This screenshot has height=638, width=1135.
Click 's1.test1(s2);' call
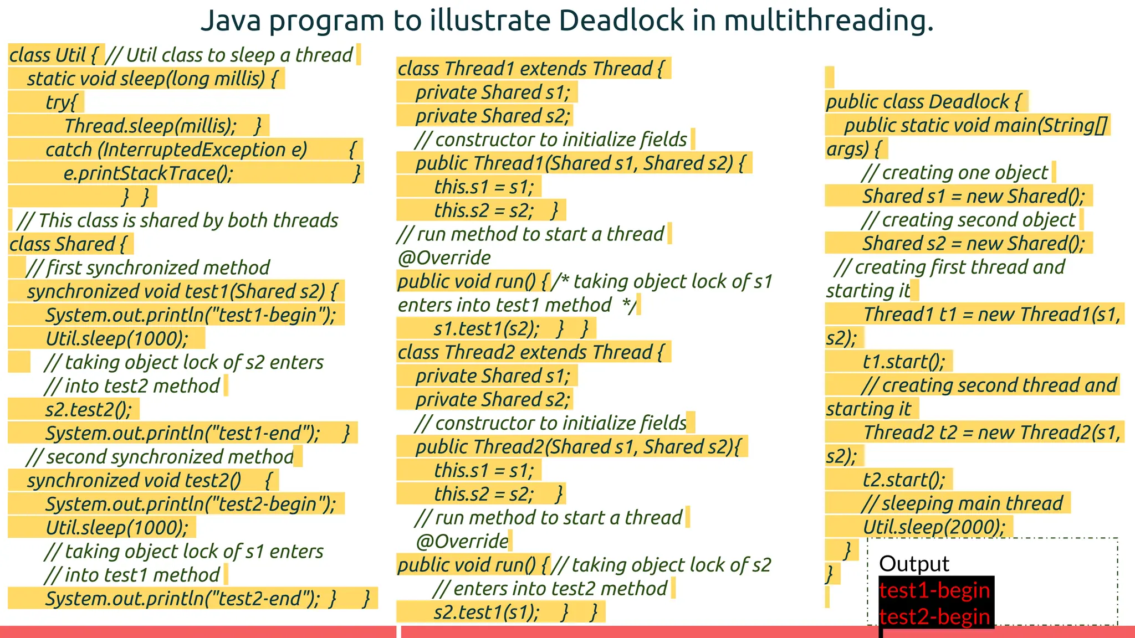[486, 328]
